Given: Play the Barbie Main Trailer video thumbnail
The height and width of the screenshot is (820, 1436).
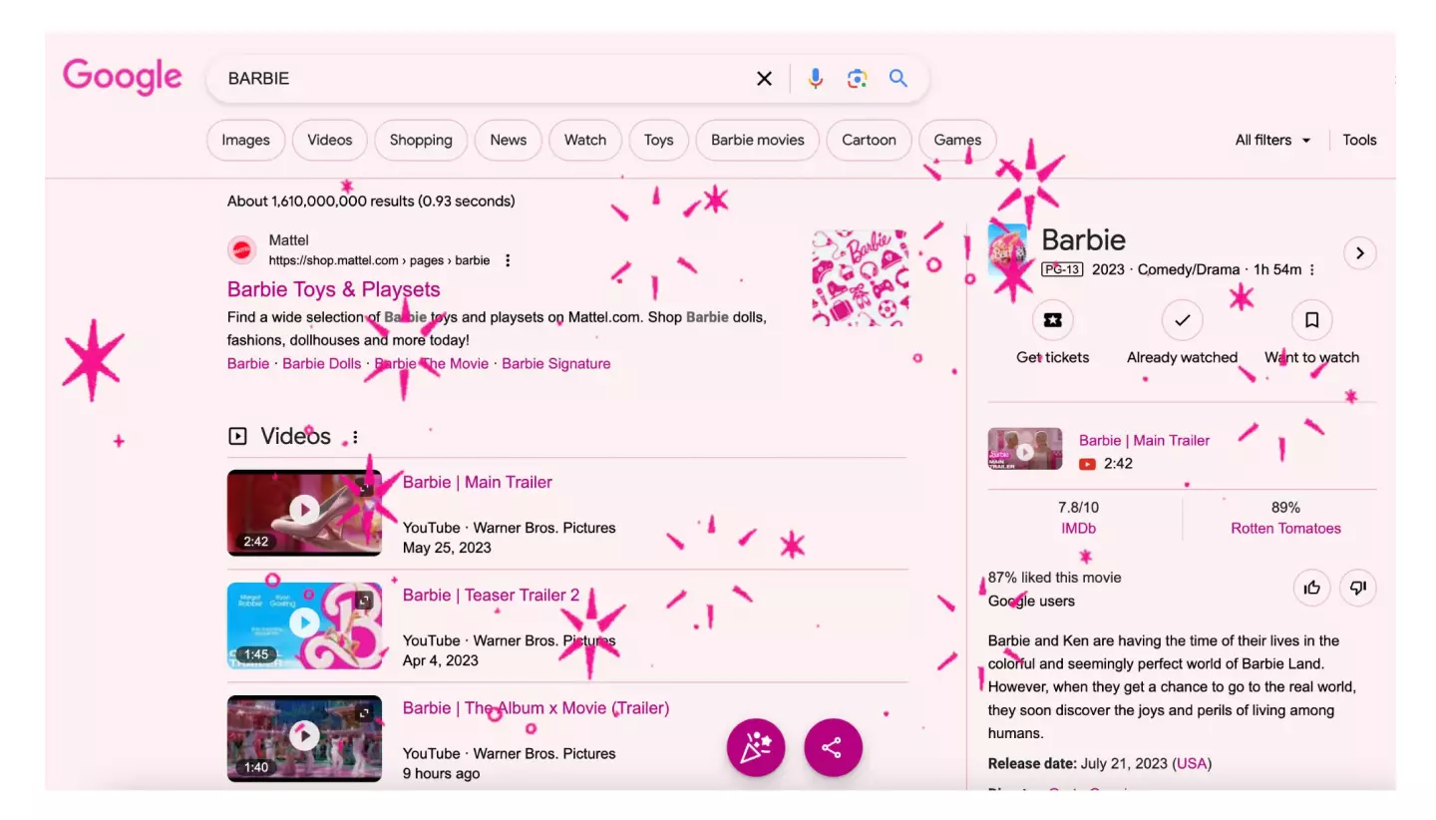Looking at the screenshot, I should click(304, 512).
